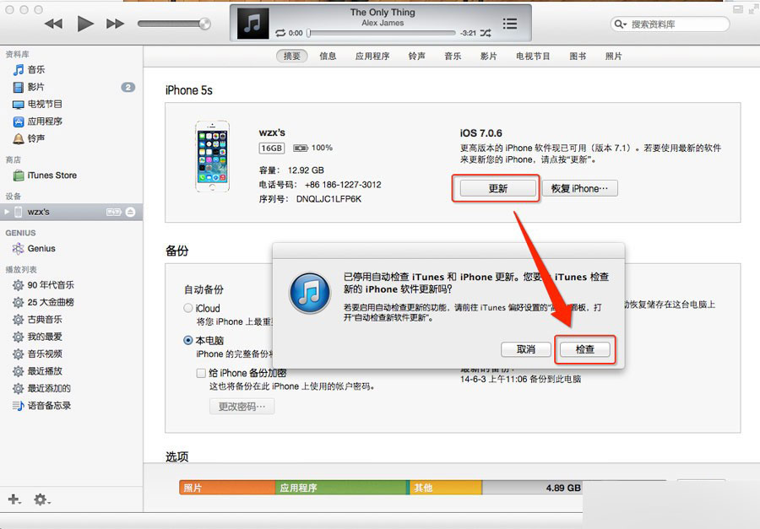This screenshot has width=760, height=529.
Task: Enable 给 iPhone 备份加密 checkbox
Action: (201, 373)
